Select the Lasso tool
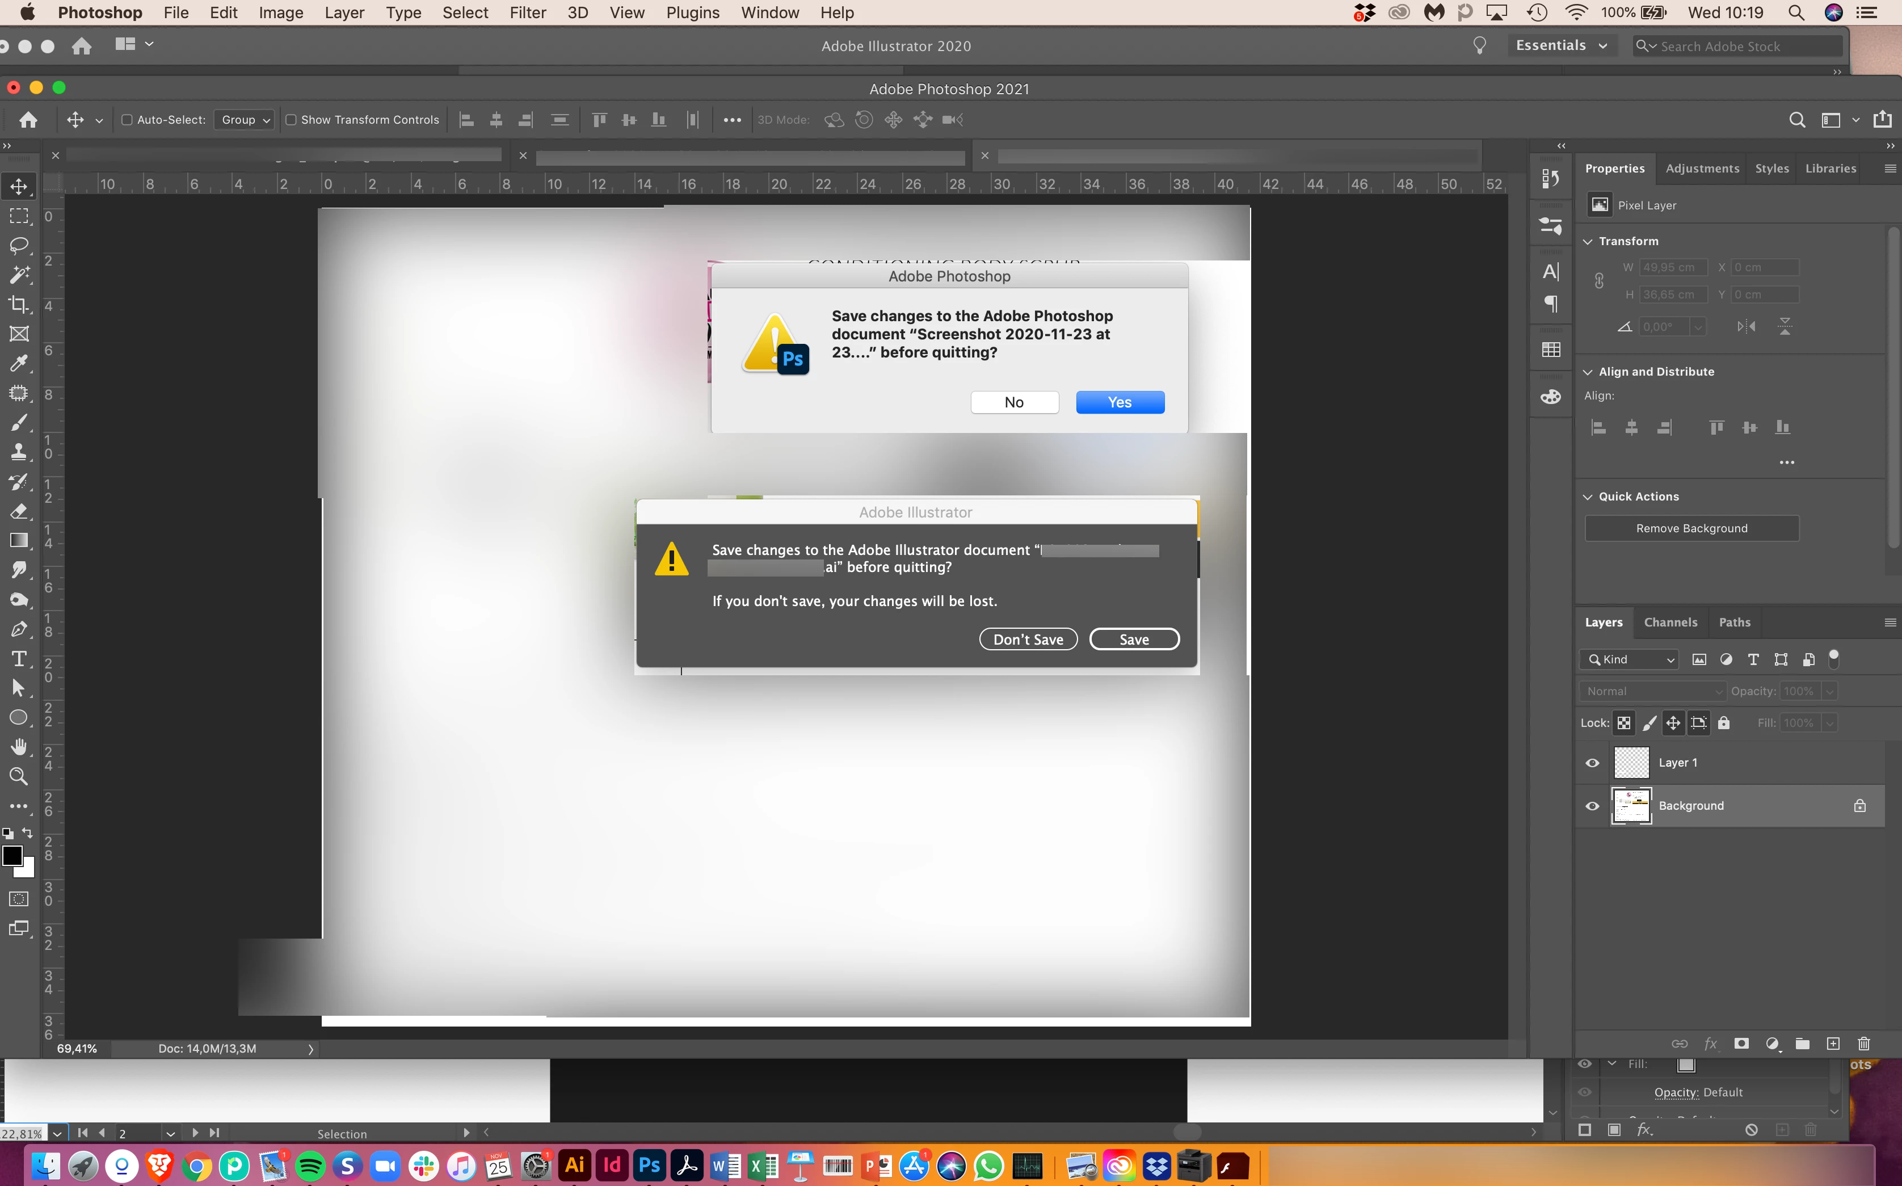1902x1186 pixels. [19, 246]
